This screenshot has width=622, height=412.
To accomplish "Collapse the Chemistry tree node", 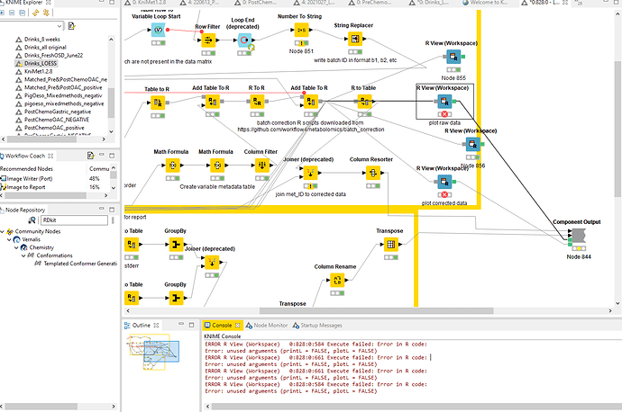I will pos(16,247).
